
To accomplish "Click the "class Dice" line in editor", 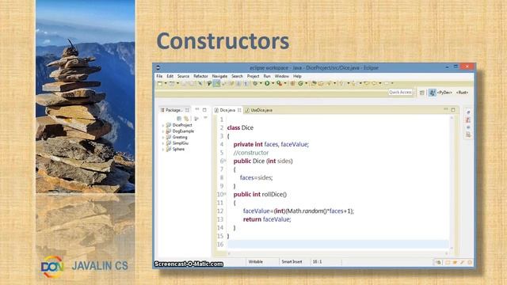I will (x=240, y=127).
